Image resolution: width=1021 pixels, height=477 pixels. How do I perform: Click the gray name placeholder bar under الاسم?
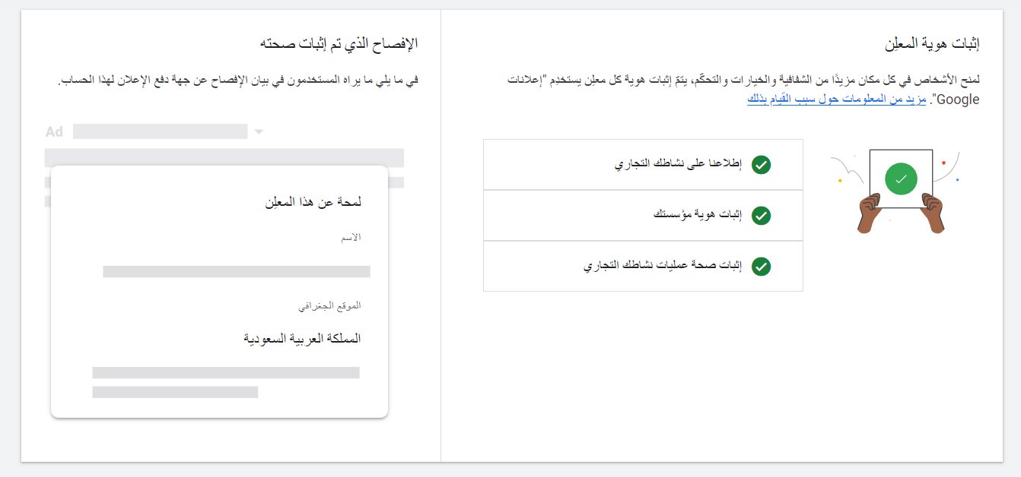coord(237,272)
